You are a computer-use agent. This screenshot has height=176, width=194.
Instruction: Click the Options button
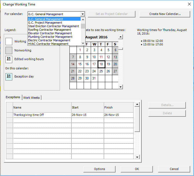(x=99, y=169)
